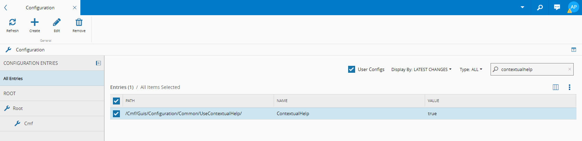Open the Cmf node in tree
582x141 pixels.
point(28,123)
